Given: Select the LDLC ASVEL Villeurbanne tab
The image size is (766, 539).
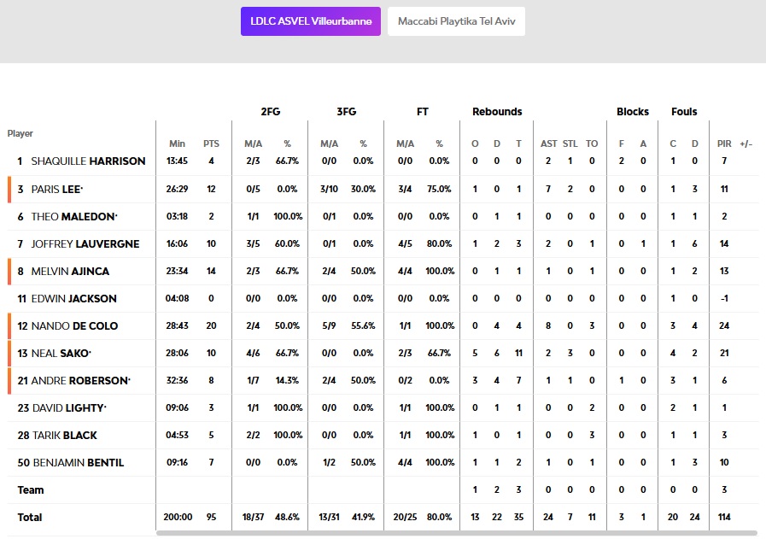Looking at the screenshot, I should (x=311, y=21).
